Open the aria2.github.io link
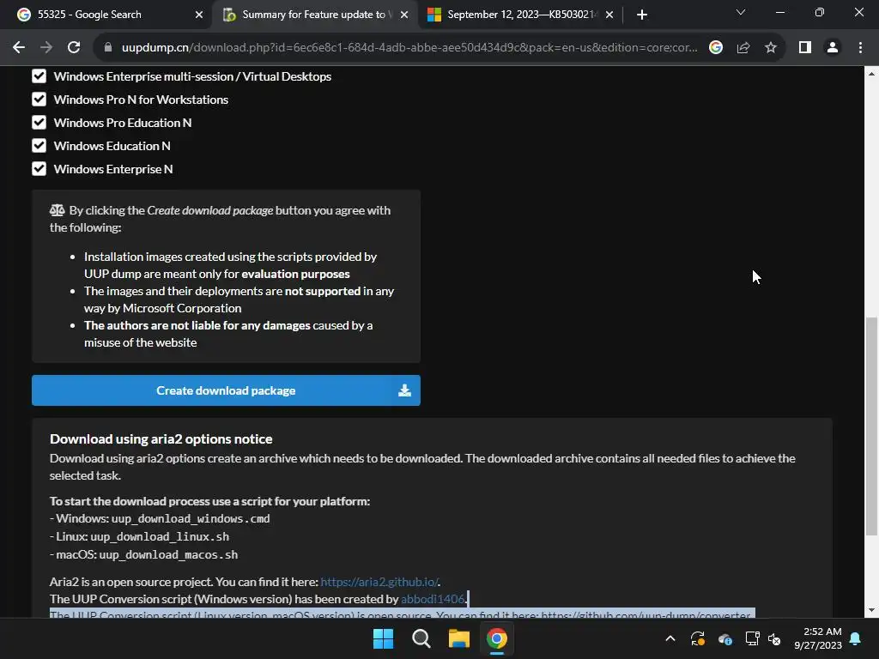Image resolution: width=879 pixels, height=659 pixels. (x=379, y=582)
